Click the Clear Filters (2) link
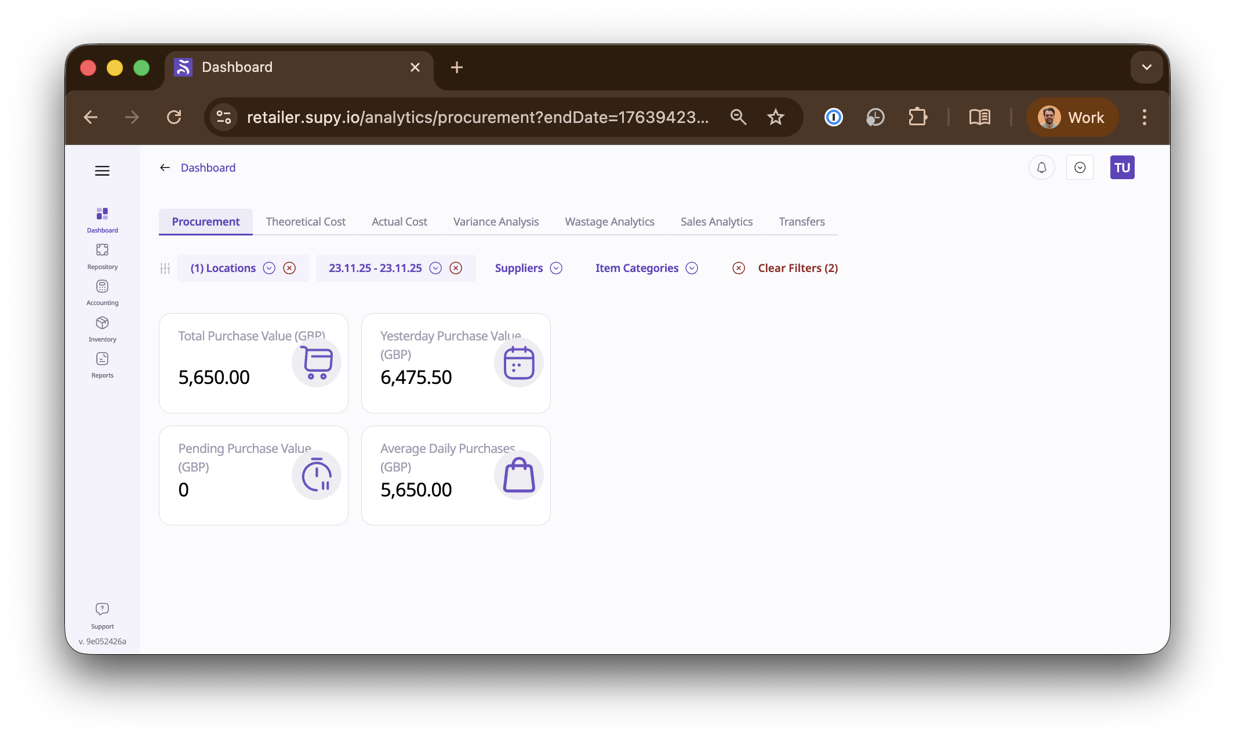 click(798, 268)
